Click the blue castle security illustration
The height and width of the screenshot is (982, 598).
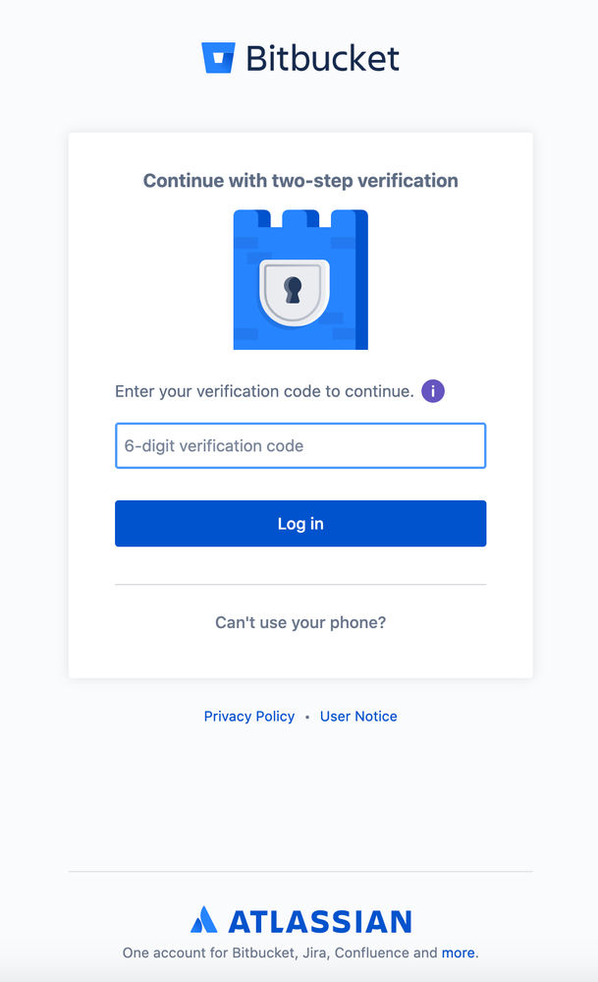(299, 278)
